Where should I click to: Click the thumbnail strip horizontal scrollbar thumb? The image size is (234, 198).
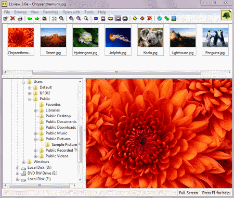116,72
